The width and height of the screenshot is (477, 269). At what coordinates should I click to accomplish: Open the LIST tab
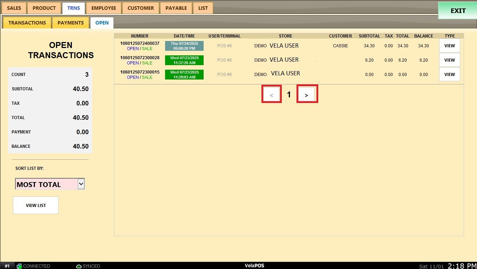[203, 8]
